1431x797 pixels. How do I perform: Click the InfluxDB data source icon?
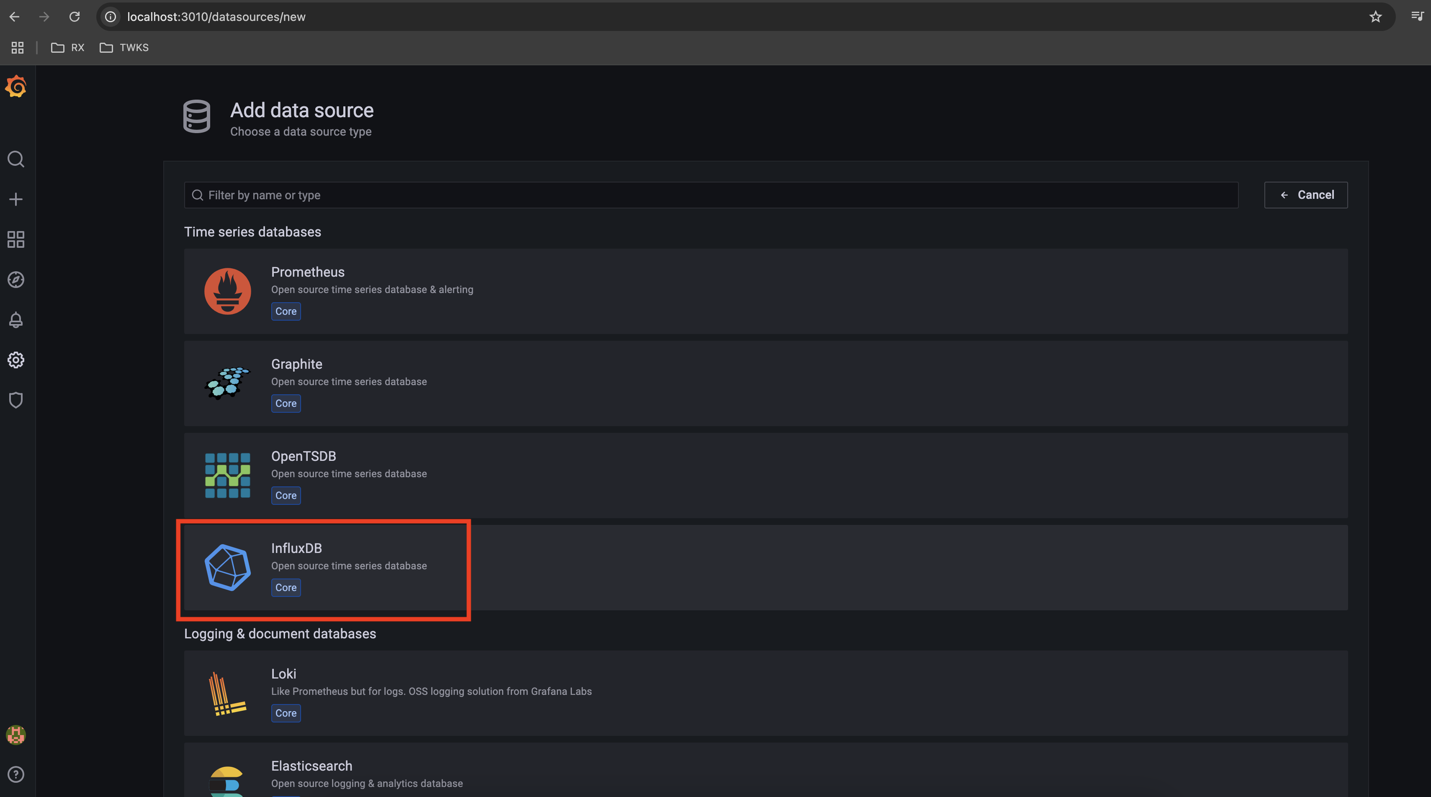click(x=227, y=566)
